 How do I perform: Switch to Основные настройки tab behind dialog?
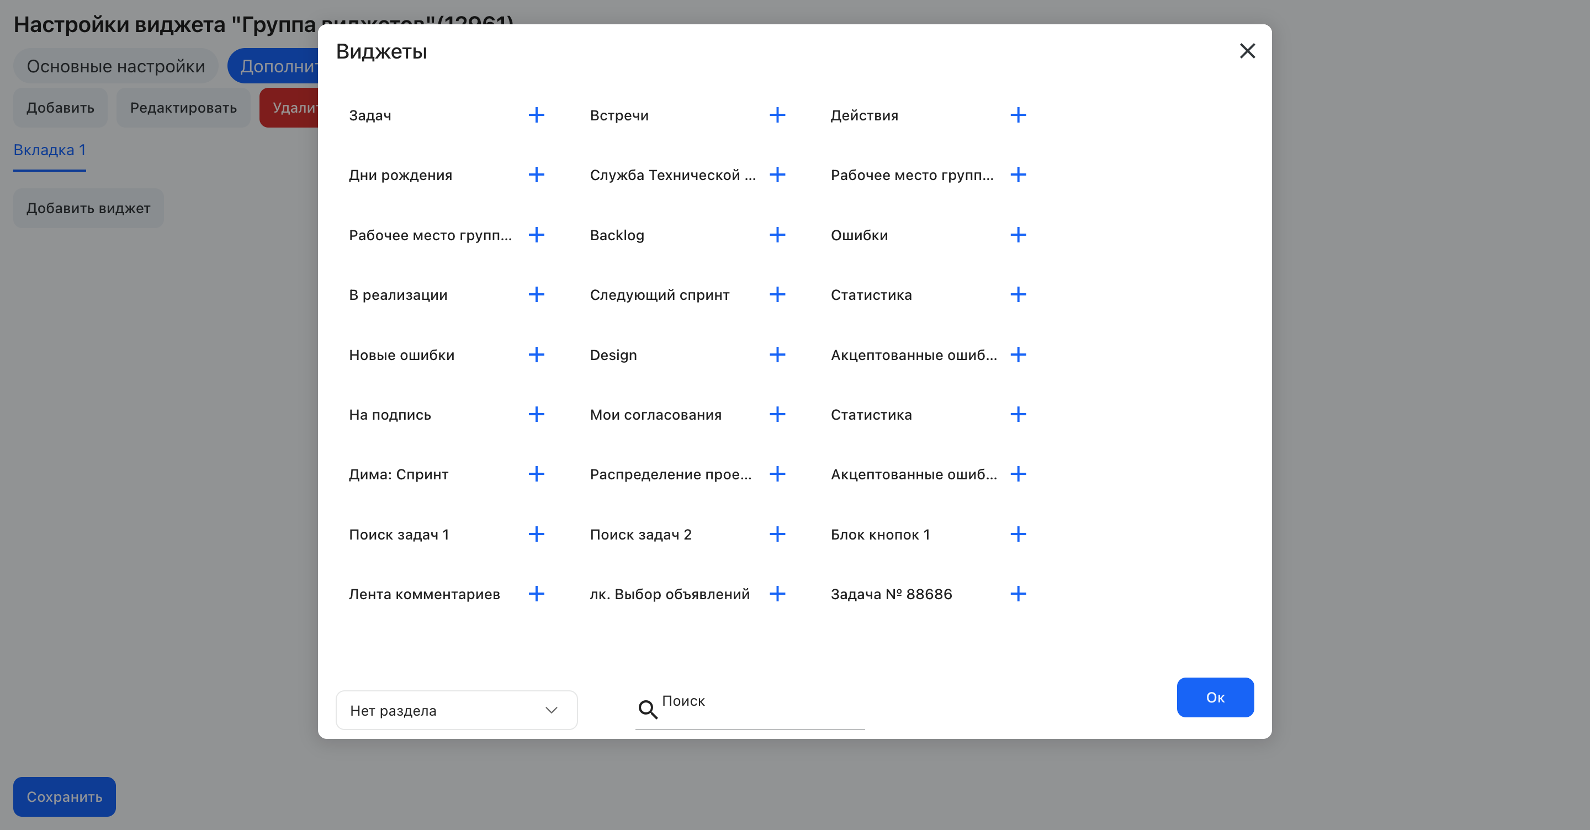115,66
